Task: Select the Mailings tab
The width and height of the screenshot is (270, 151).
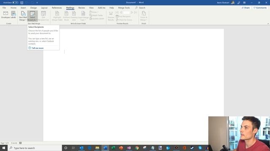Action: [x=70, y=8]
